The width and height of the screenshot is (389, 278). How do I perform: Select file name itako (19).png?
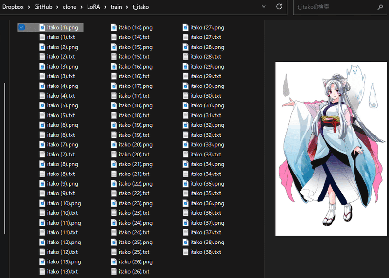(x=136, y=125)
